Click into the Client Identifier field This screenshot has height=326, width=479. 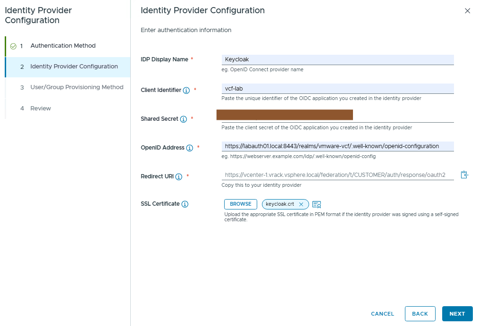click(337, 89)
